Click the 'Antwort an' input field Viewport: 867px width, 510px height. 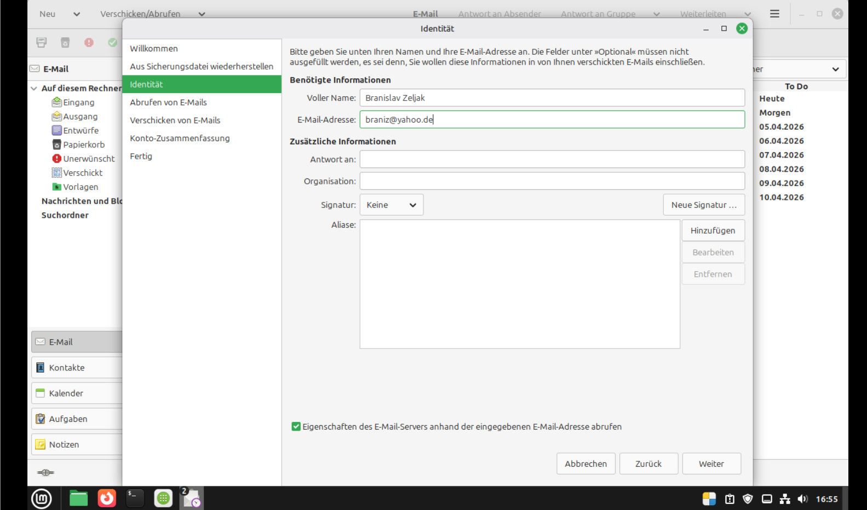[552, 159]
